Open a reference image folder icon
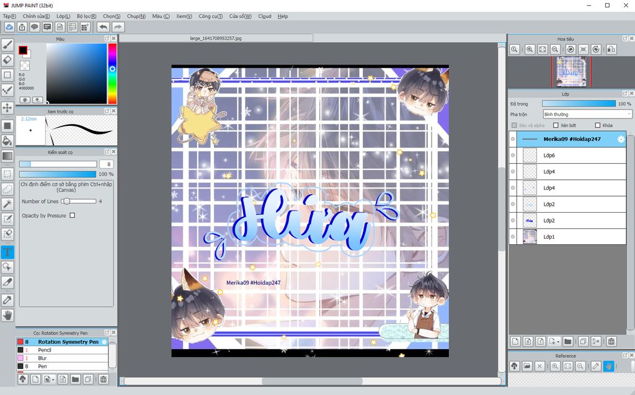The image size is (635, 395). pyautogui.click(x=527, y=366)
